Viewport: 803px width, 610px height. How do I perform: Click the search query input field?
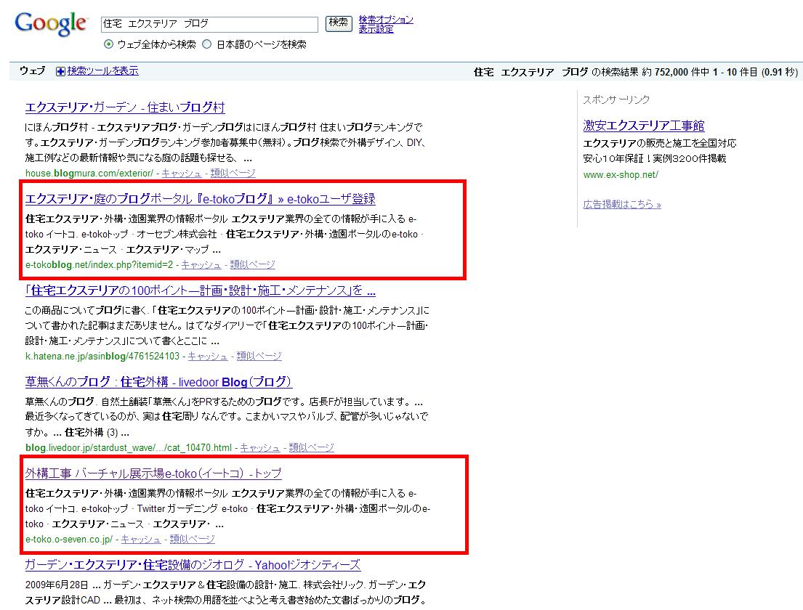pyautogui.click(x=209, y=25)
